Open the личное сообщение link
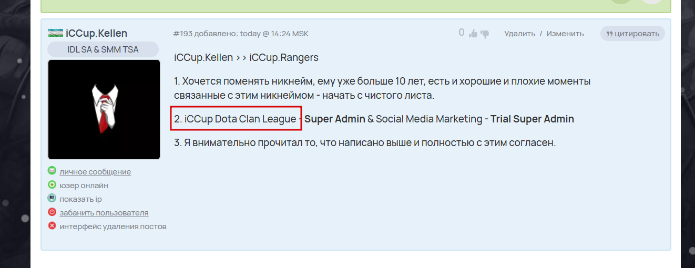 click(x=95, y=172)
